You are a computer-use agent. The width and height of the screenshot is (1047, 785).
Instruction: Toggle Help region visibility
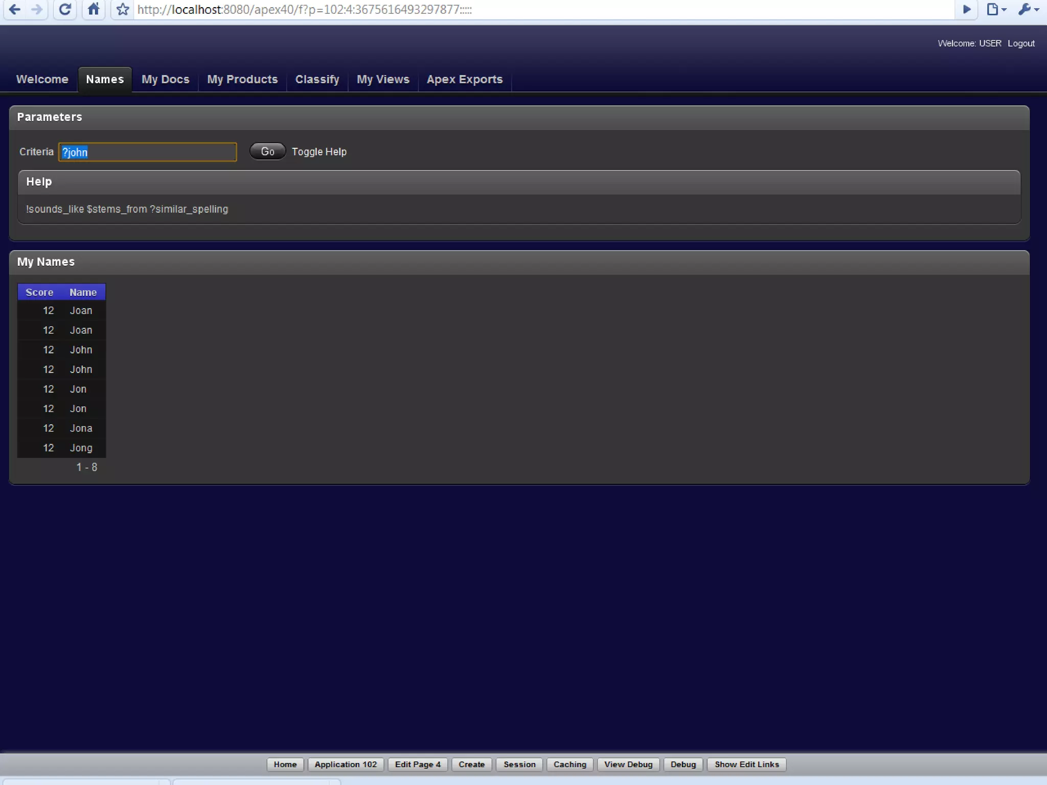pos(319,152)
